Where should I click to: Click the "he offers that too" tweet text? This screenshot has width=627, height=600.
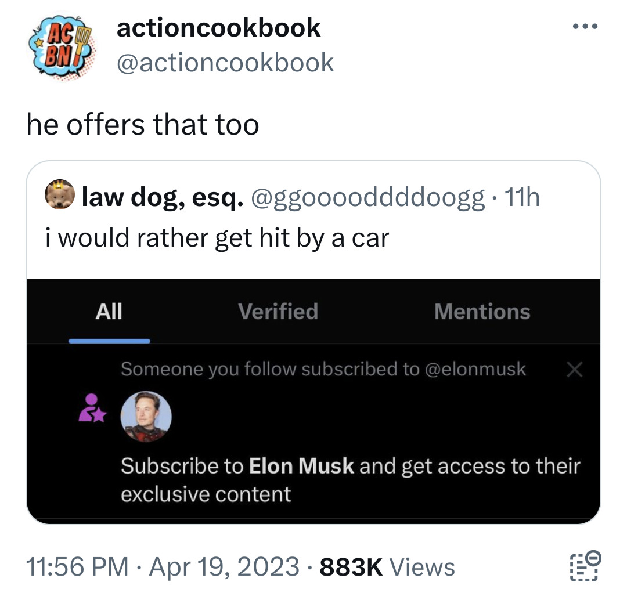[143, 125]
